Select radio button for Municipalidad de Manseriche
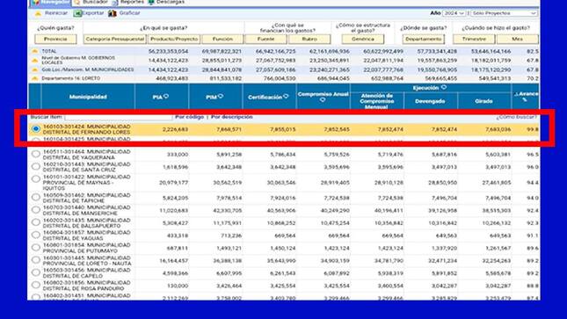The height and width of the screenshot is (319, 567). coord(36,210)
